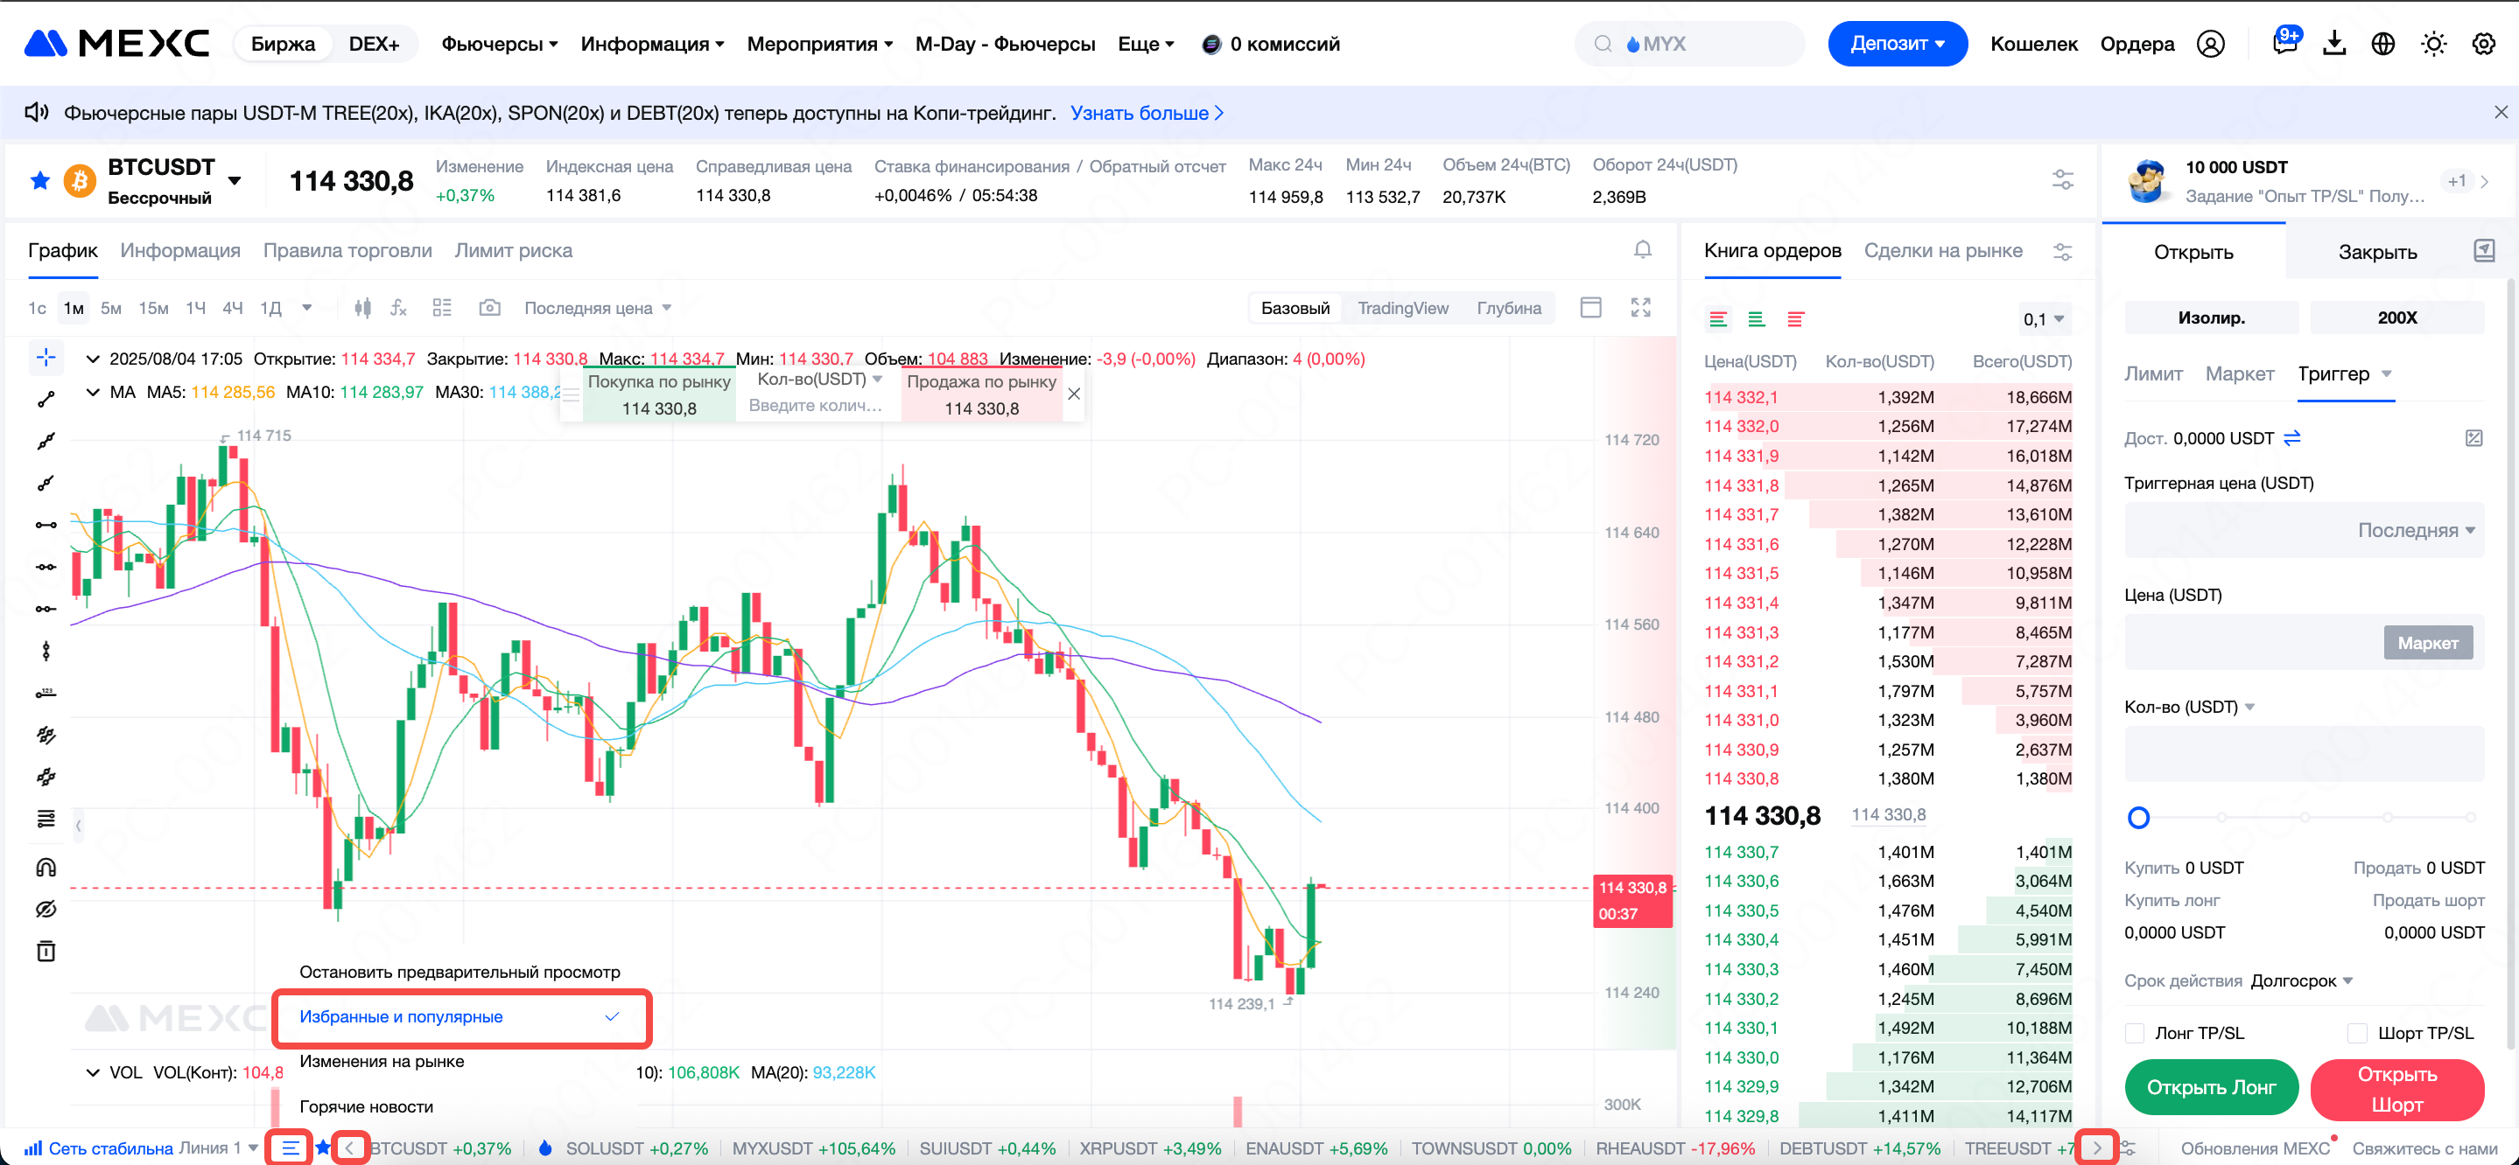
Task: Enable the Шорт TP/SL checkbox
Action: (x=2357, y=1033)
